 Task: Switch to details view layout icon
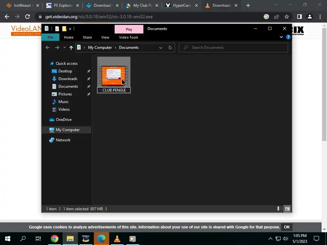point(280,209)
